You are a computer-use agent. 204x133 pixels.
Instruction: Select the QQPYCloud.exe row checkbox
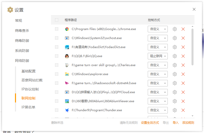[x=56, y=92]
